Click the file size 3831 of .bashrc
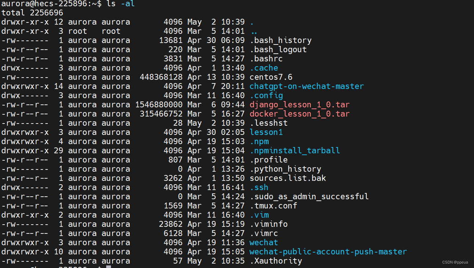Viewport: 474px width, 268px height. (x=173, y=59)
